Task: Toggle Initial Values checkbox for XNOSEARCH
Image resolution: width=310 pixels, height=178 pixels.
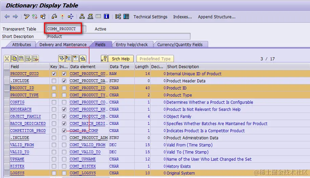Action: pyautogui.click(x=64, y=109)
